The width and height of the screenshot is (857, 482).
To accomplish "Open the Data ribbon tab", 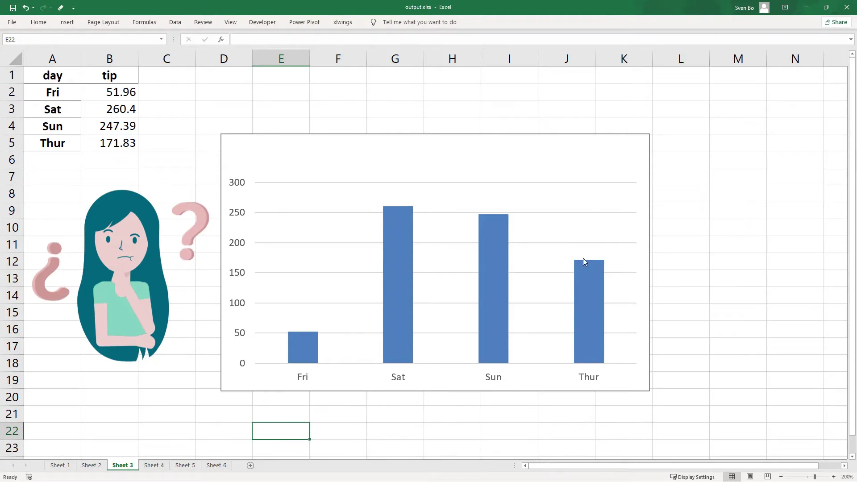I will click(x=175, y=22).
